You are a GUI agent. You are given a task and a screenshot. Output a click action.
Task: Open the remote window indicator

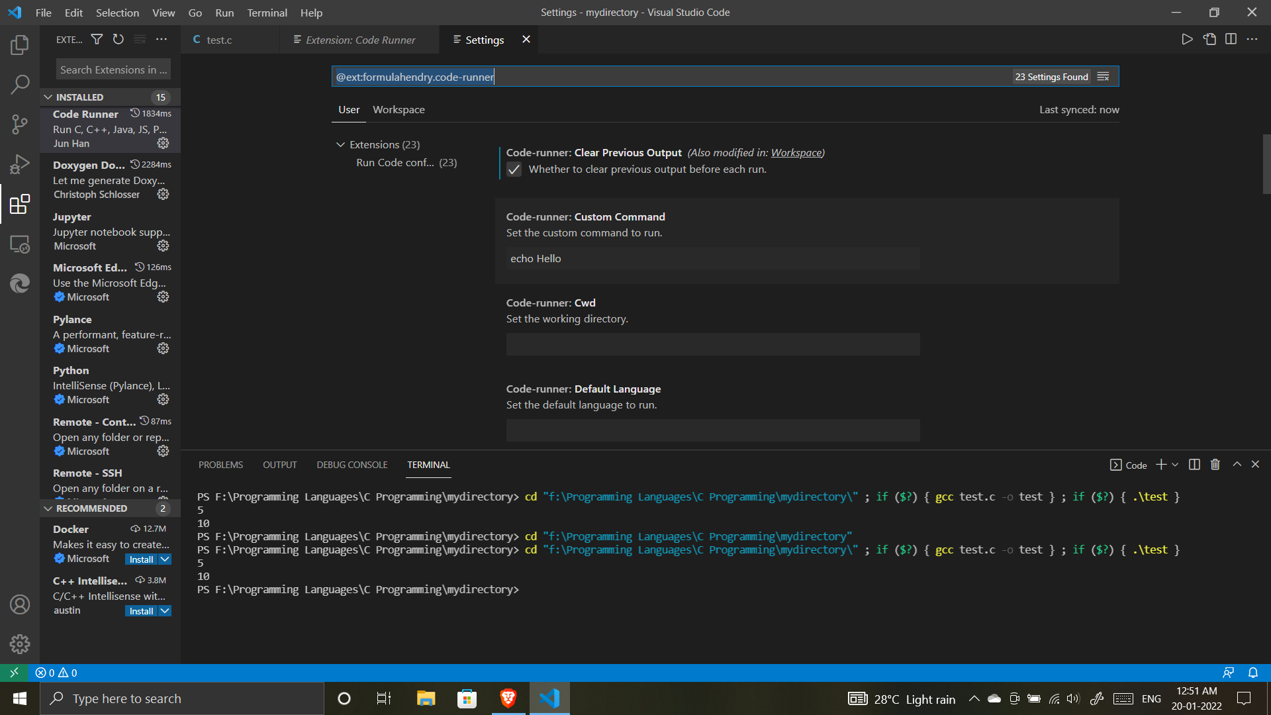(x=14, y=673)
